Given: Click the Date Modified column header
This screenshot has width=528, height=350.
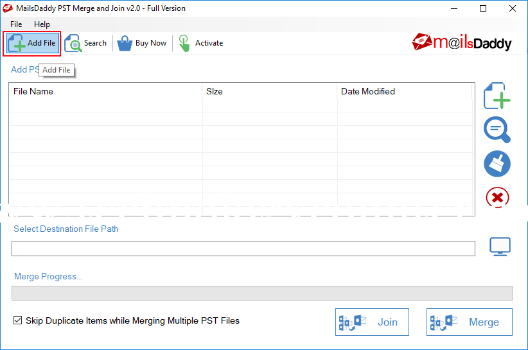Looking at the screenshot, I should click(405, 91).
